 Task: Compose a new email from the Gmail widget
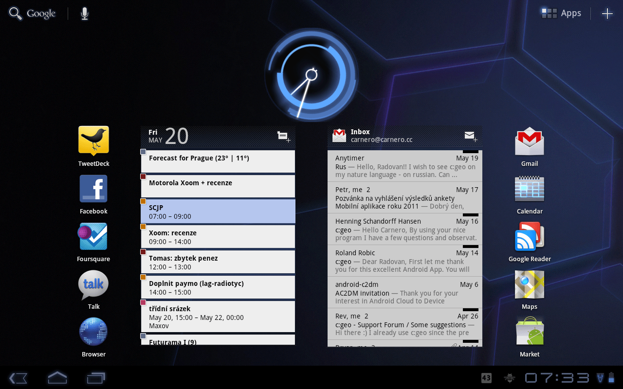coord(471,136)
